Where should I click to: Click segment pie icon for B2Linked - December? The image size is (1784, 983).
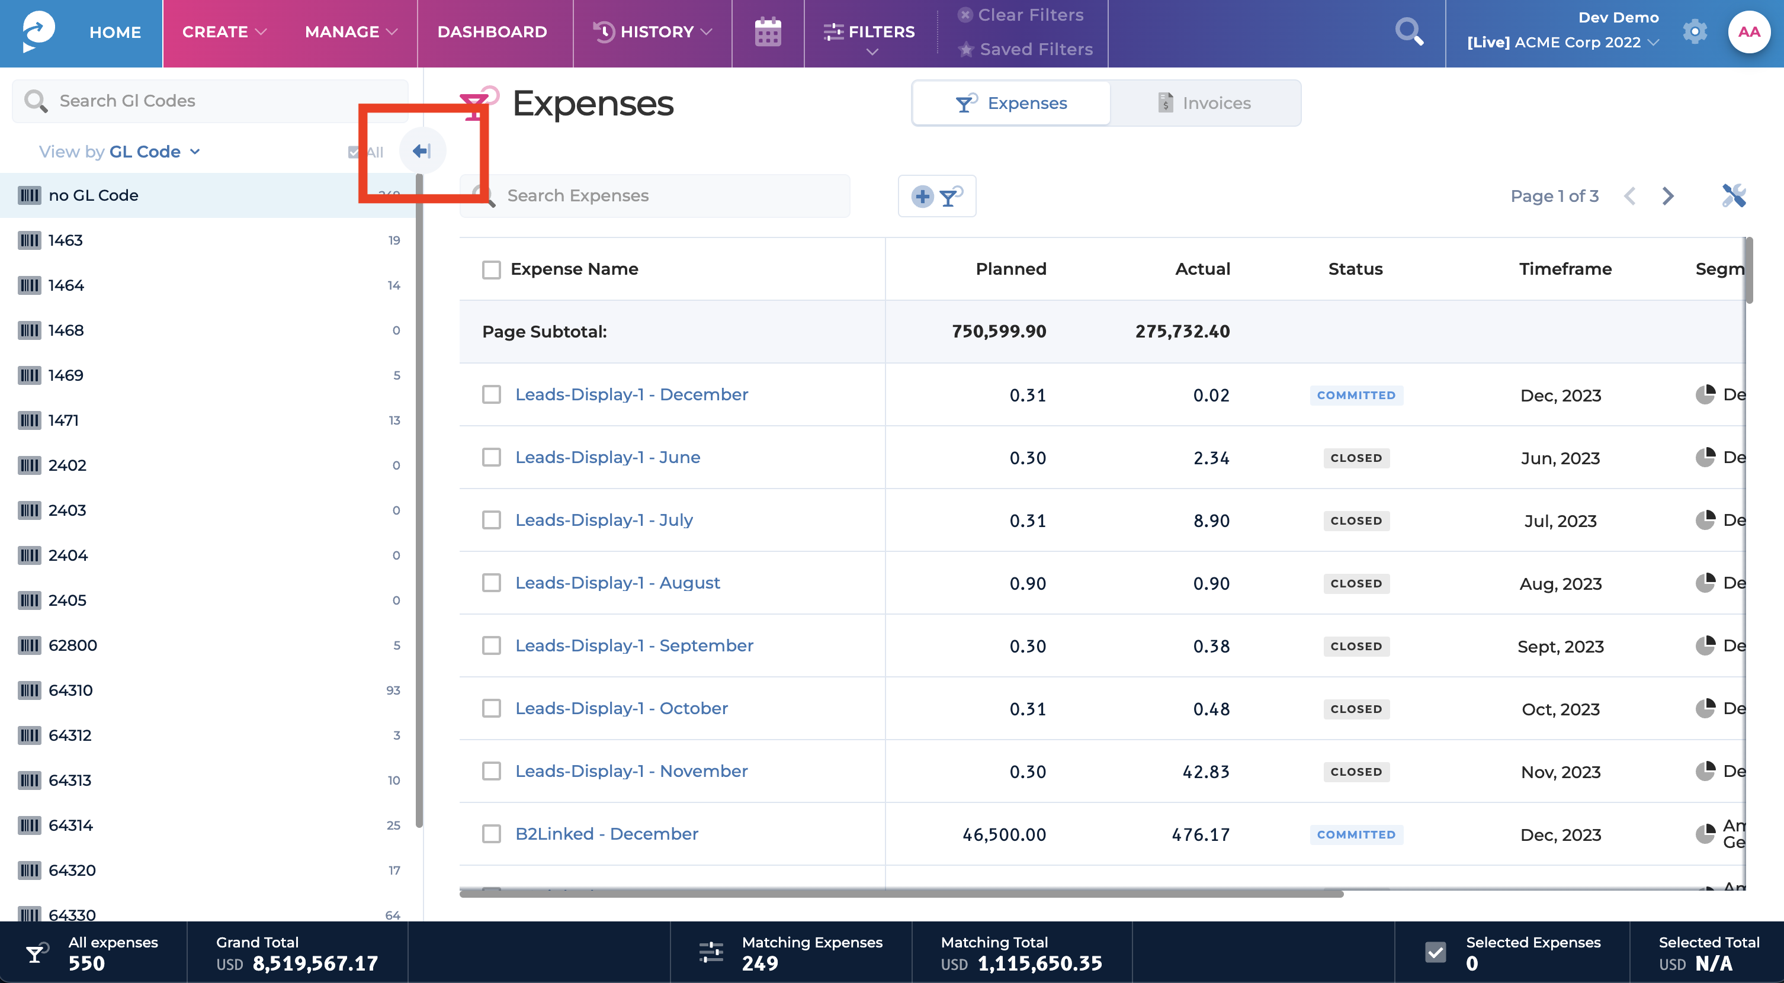[x=1705, y=834]
